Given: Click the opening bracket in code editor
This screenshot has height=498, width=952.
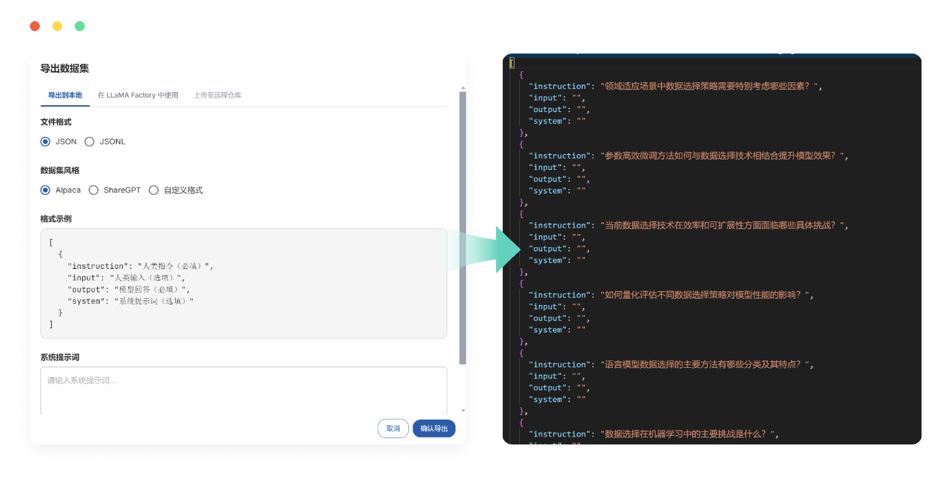Looking at the screenshot, I should (512, 63).
